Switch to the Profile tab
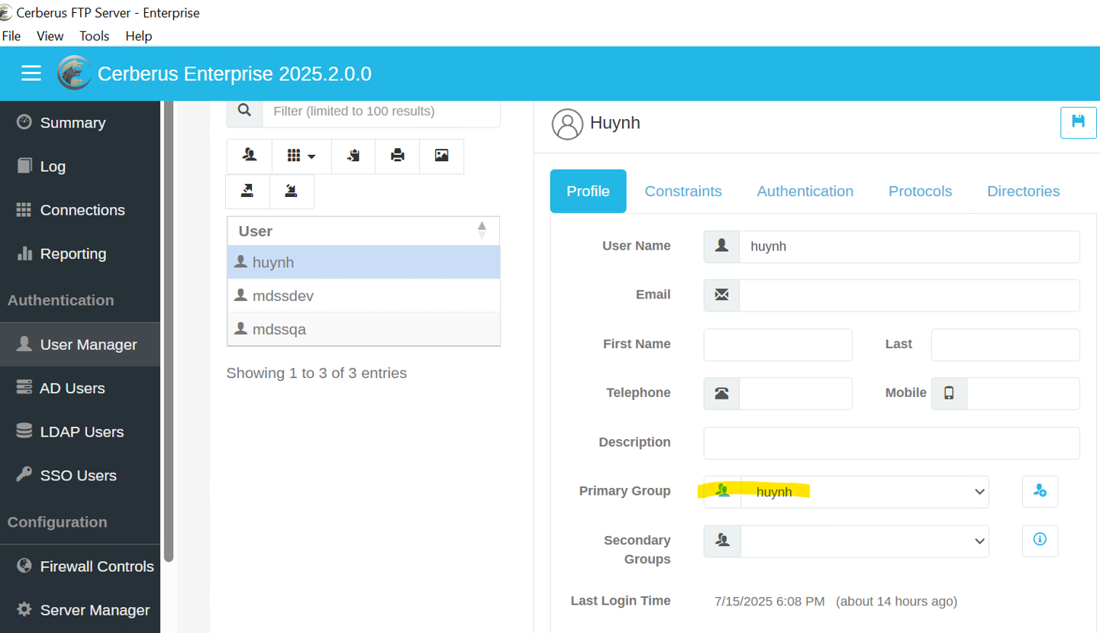This screenshot has height=633, width=1100. pos(588,191)
